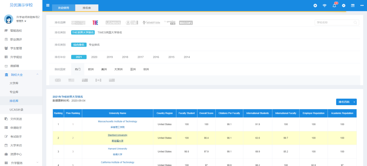Image resolution: width=367 pixels, height=166 pixels.
Task: Click the 学校名称 search field
Action: point(337,23)
